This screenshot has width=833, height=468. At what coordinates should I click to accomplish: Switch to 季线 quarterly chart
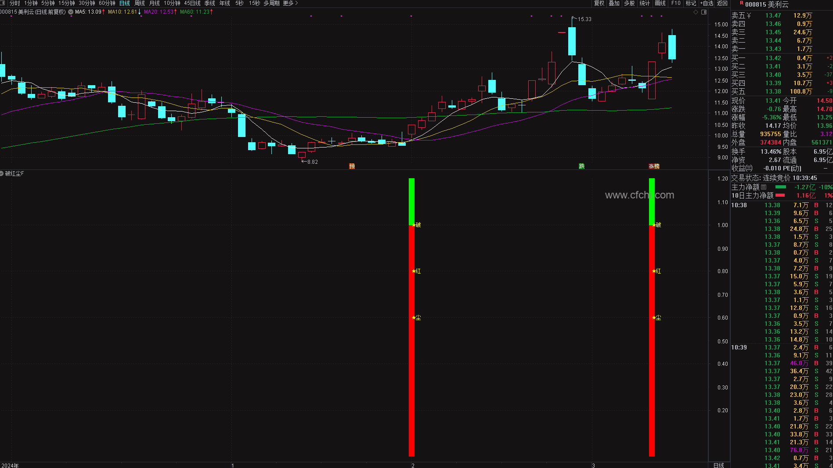pos(210,3)
